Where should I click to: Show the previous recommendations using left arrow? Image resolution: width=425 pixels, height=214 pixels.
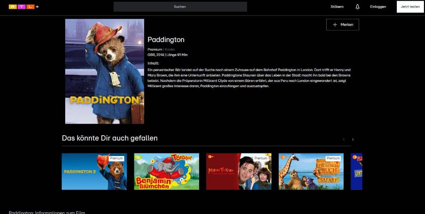(x=344, y=140)
